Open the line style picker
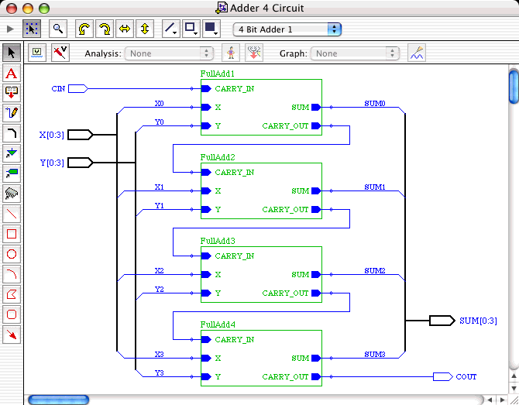519x405 pixels. pos(172,29)
